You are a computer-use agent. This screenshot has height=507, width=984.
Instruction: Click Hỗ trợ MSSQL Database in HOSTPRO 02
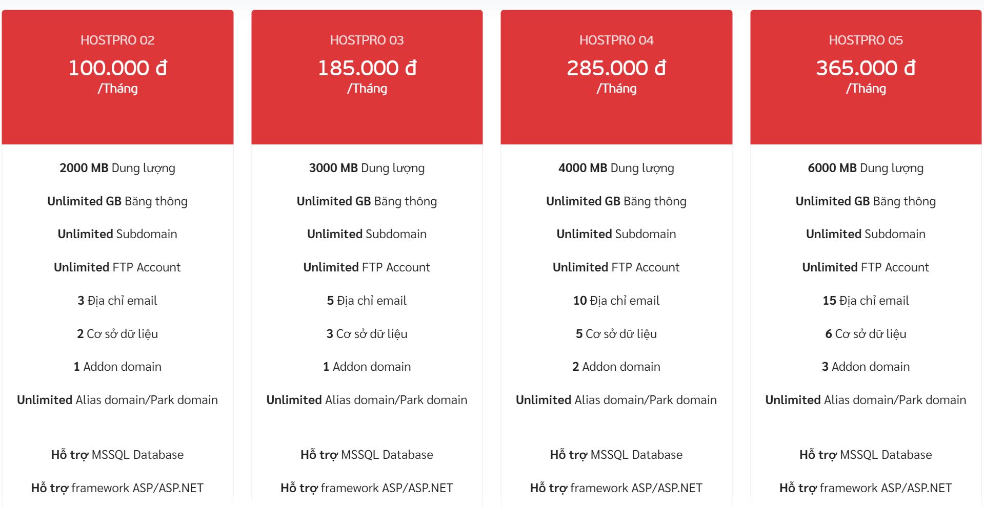click(117, 455)
